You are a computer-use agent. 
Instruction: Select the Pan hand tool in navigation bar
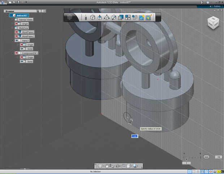click(x=107, y=166)
